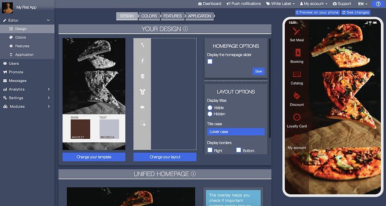Switch to the DESIGN step tab
The image size is (386, 206).
(x=127, y=16)
